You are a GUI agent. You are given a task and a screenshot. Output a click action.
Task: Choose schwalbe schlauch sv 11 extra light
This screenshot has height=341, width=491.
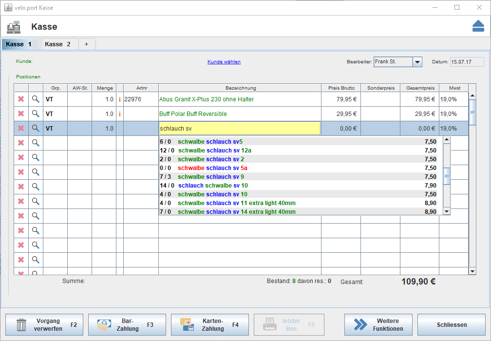pos(236,203)
